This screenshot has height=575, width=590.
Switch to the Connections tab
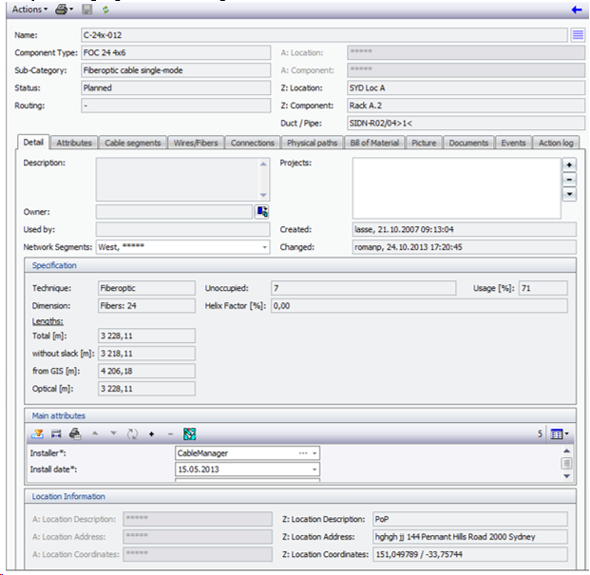(252, 143)
